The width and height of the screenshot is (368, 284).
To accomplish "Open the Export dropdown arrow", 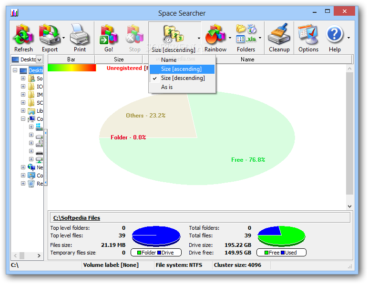I will (63, 38).
